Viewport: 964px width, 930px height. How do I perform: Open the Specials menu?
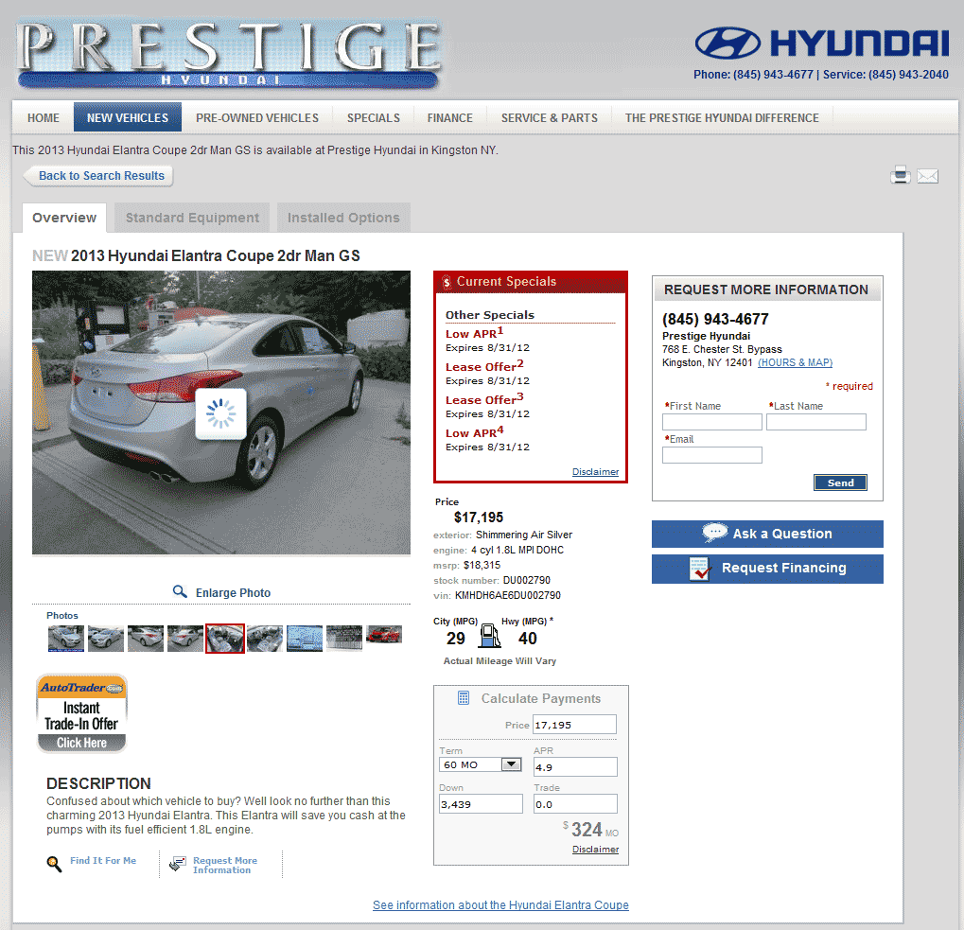click(x=373, y=117)
